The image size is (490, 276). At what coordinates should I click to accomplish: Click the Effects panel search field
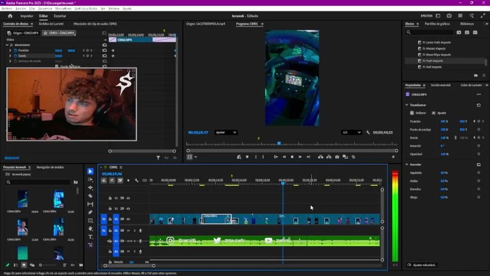429,33
